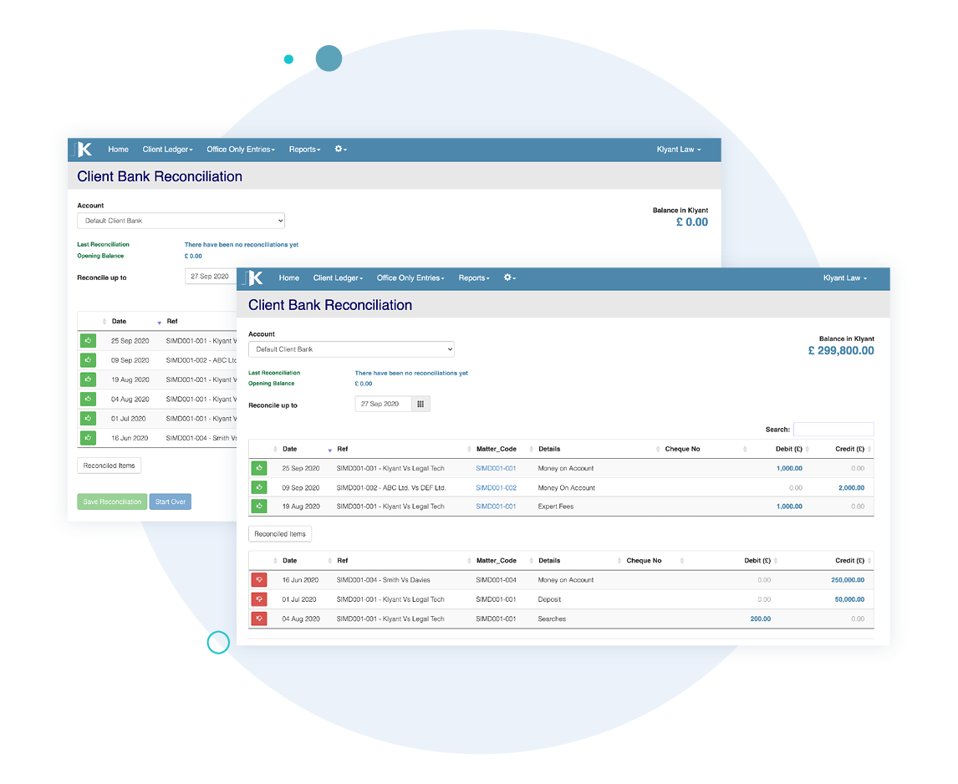Image resolution: width=958 pixels, height=784 pixels.
Task: Click the Reconcile up to date field in the front window
Action: 383,404
